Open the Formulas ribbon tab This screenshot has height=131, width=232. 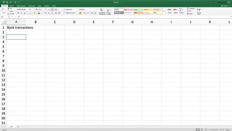[32, 6]
